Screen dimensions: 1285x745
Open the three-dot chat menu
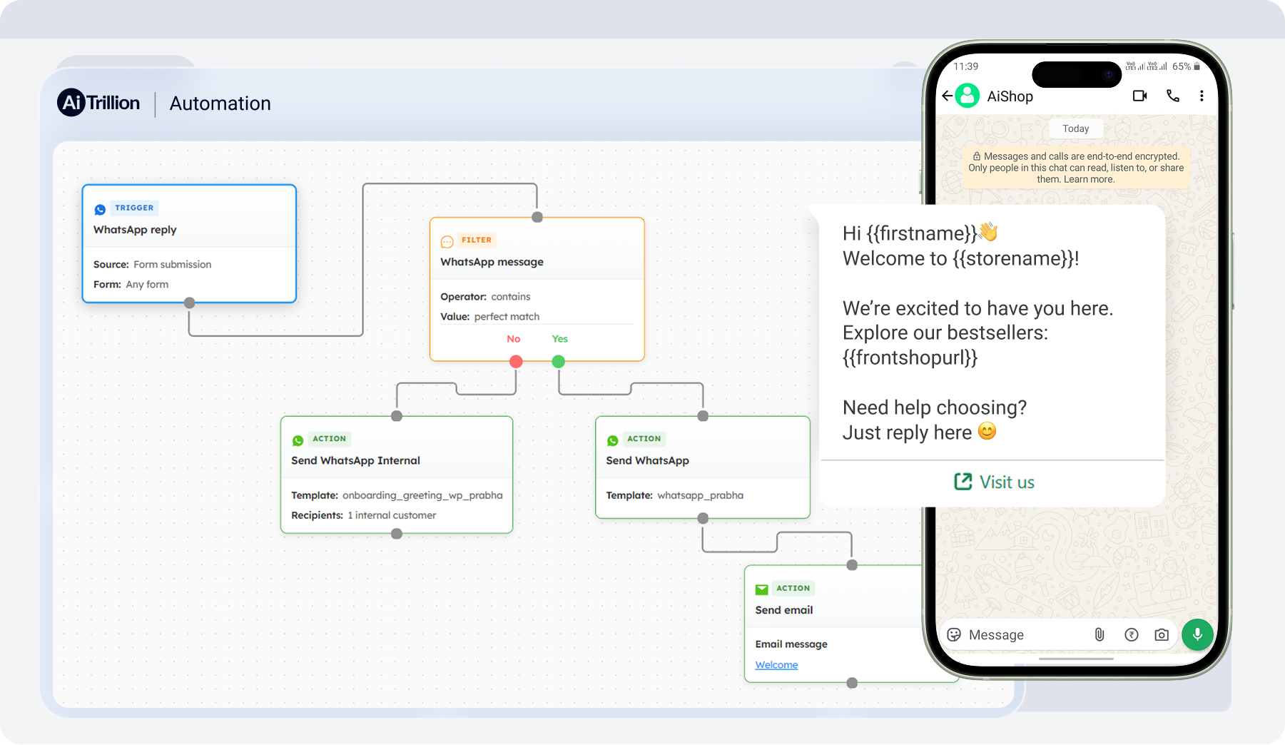click(x=1202, y=96)
